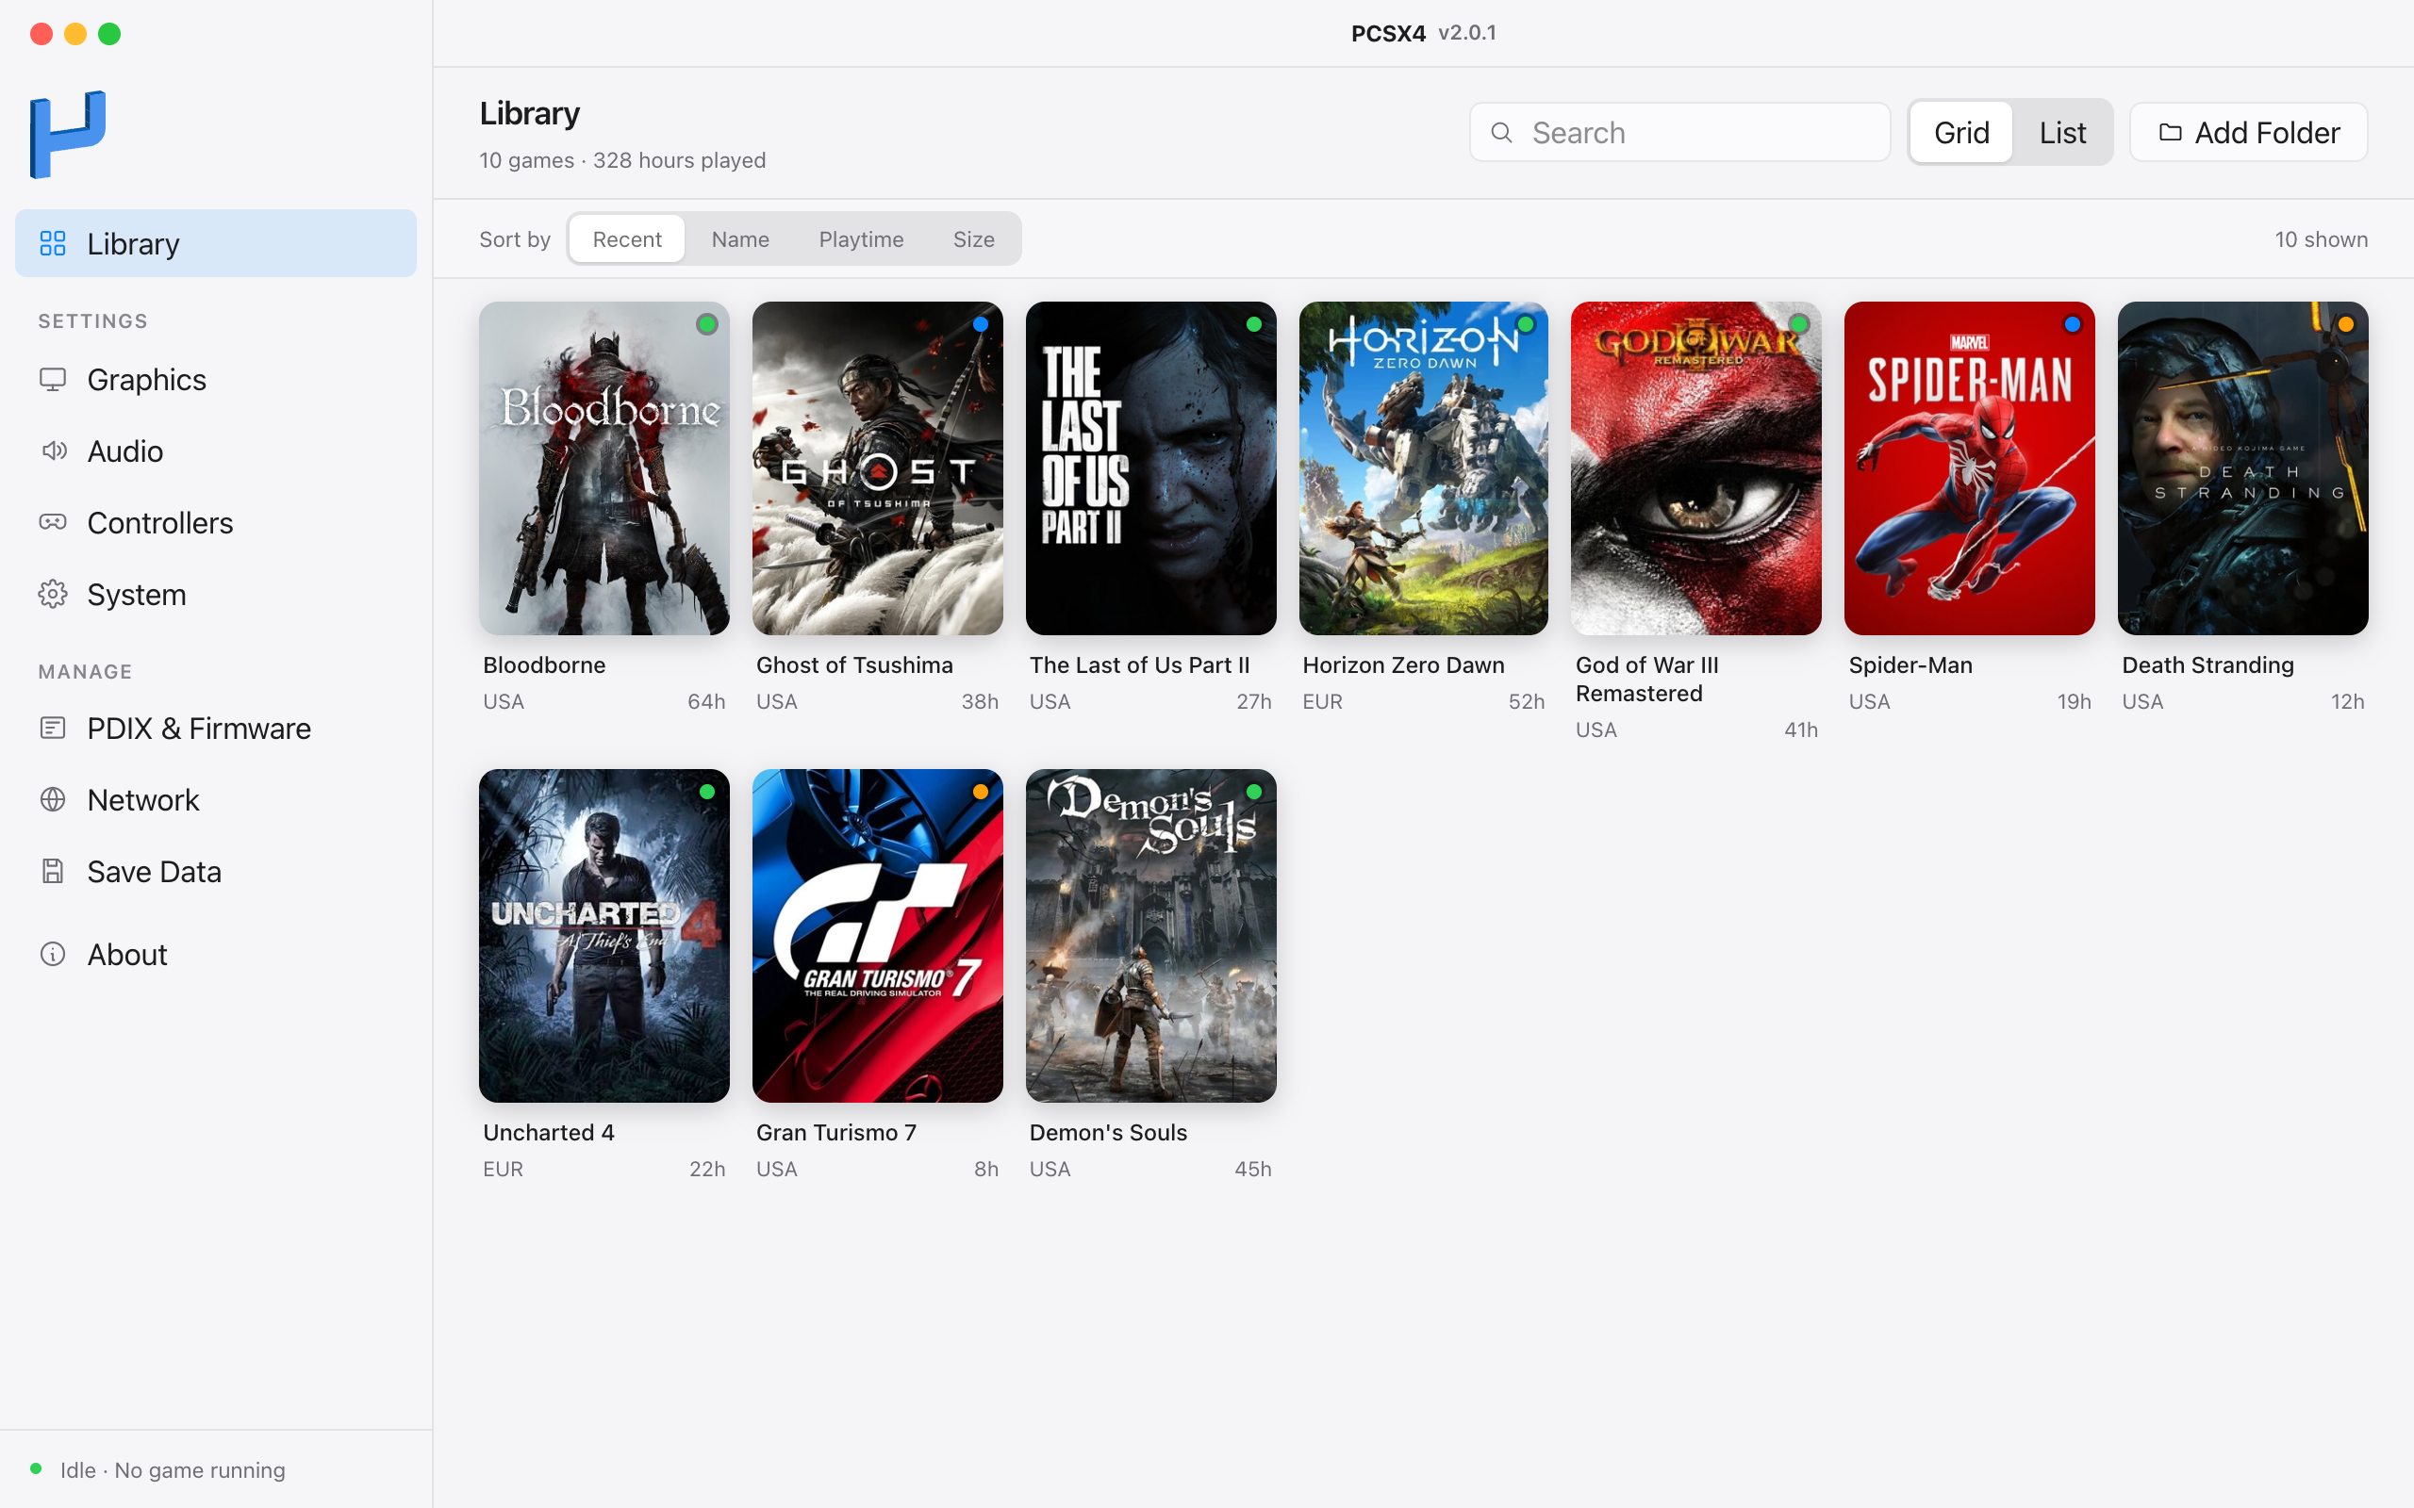Open Audio settings
This screenshot has height=1508, width=2414.
tap(215, 451)
